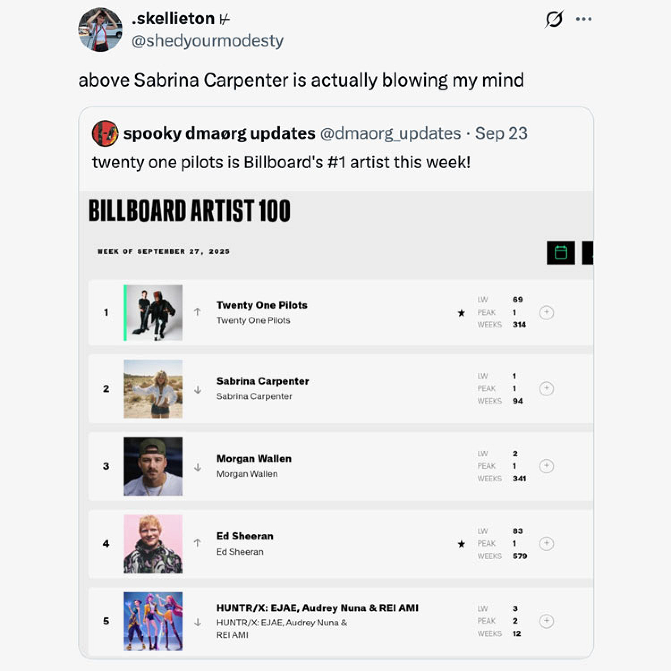Expand Sabrina Carpenter row with plus icon
Screen dimensions: 671x671
pyautogui.click(x=546, y=388)
